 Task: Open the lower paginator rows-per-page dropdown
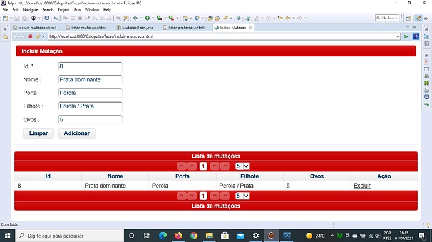[x=242, y=196]
